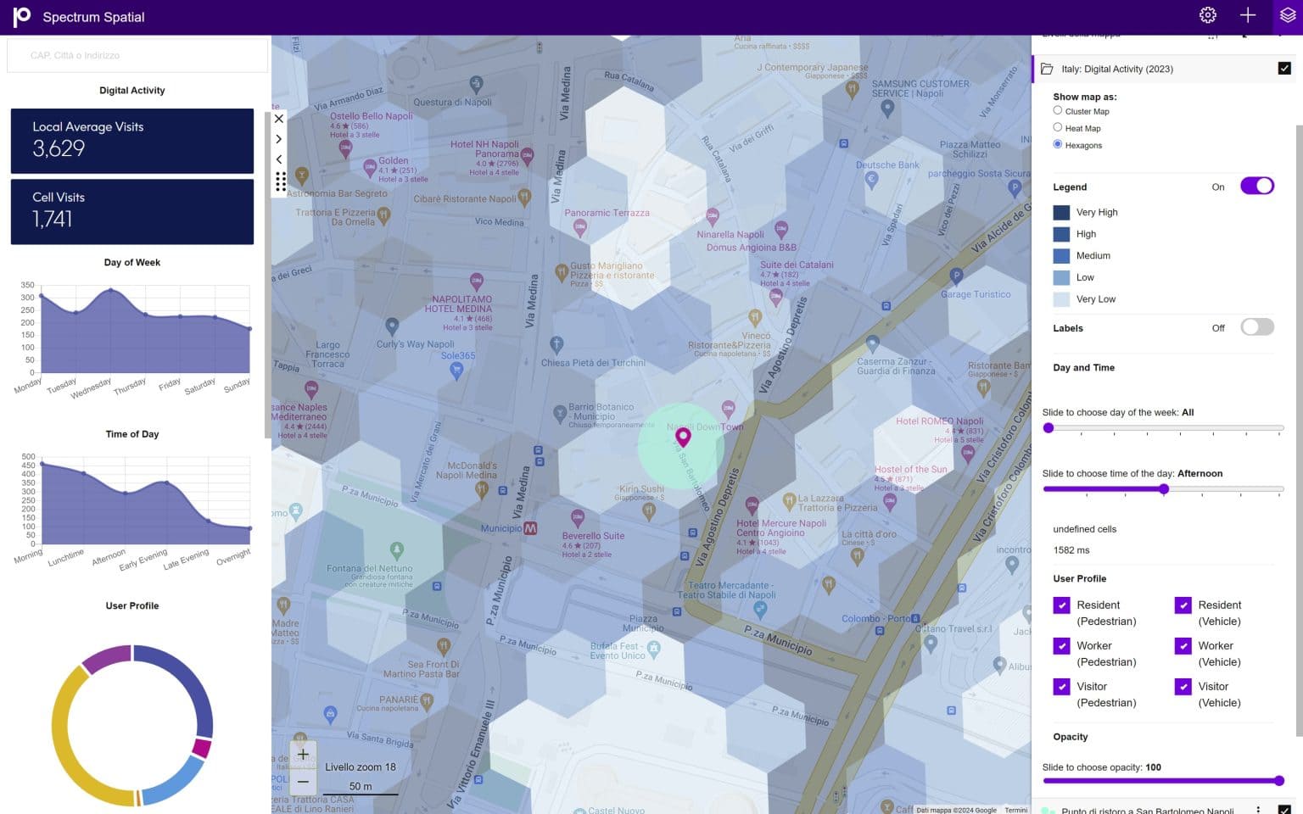Click the plus add icon in header
The image size is (1303, 814).
[1247, 15]
